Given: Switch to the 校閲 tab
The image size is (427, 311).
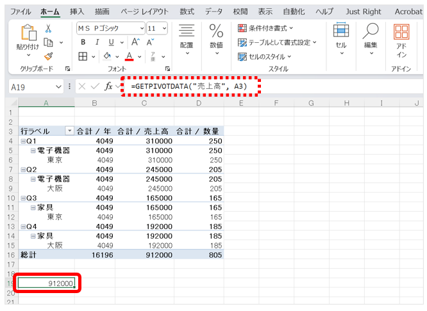Looking at the screenshot, I should click(240, 12).
